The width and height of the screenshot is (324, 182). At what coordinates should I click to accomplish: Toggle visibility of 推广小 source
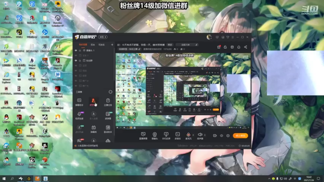(76, 81)
